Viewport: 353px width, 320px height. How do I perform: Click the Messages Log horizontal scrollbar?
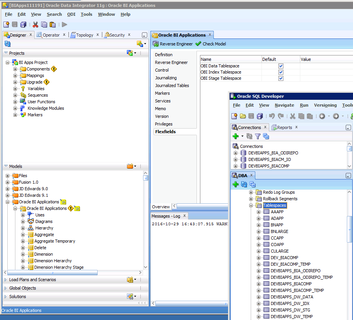pos(191,303)
